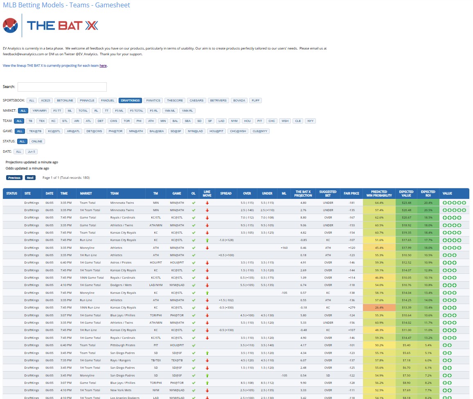Go to the Next page
473x399 pixels.
[x=30, y=178]
